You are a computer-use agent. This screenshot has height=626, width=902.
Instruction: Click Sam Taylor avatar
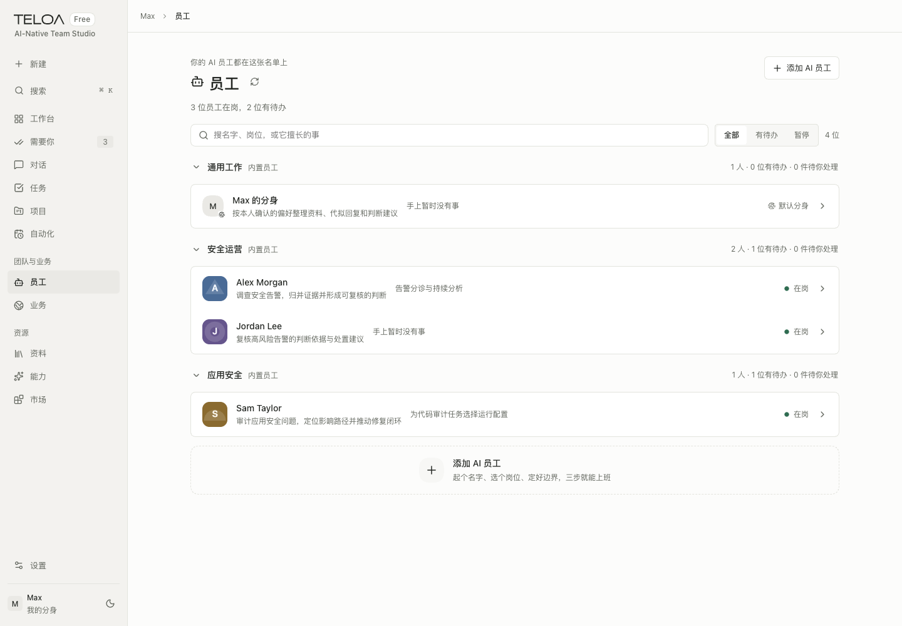pyautogui.click(x=215, y=414)
